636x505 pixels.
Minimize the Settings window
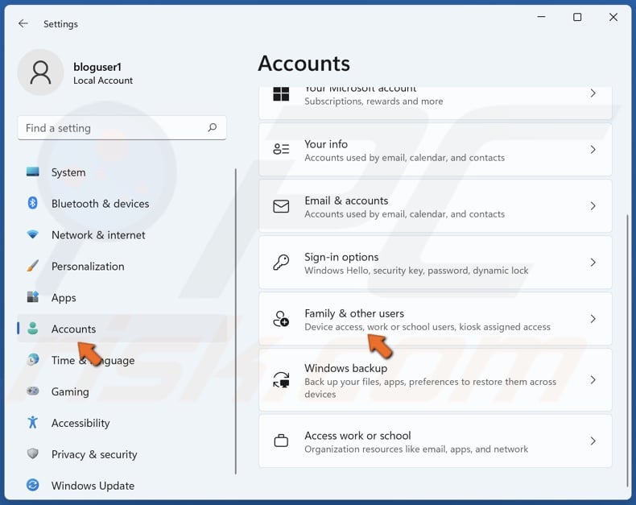pos(541,17)
